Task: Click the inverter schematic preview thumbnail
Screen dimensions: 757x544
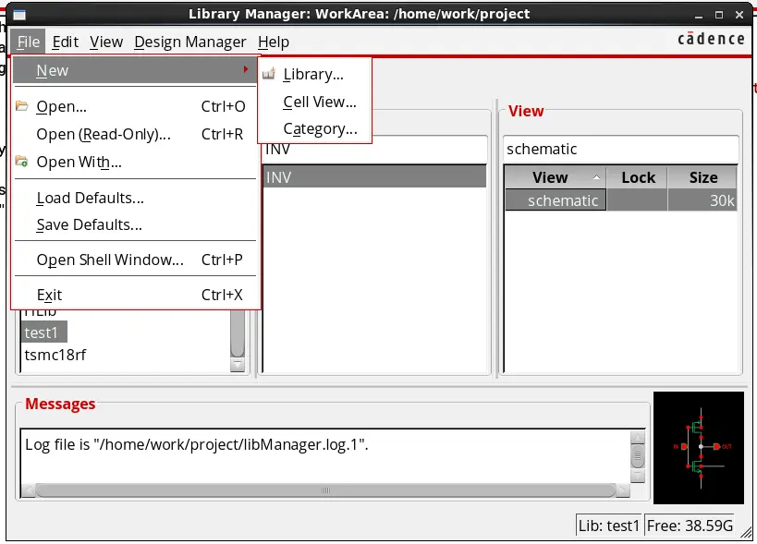Action: point(699,448)
